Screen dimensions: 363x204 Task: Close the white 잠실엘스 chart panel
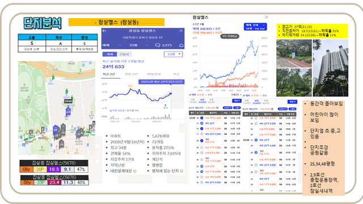tap(267, 17)
